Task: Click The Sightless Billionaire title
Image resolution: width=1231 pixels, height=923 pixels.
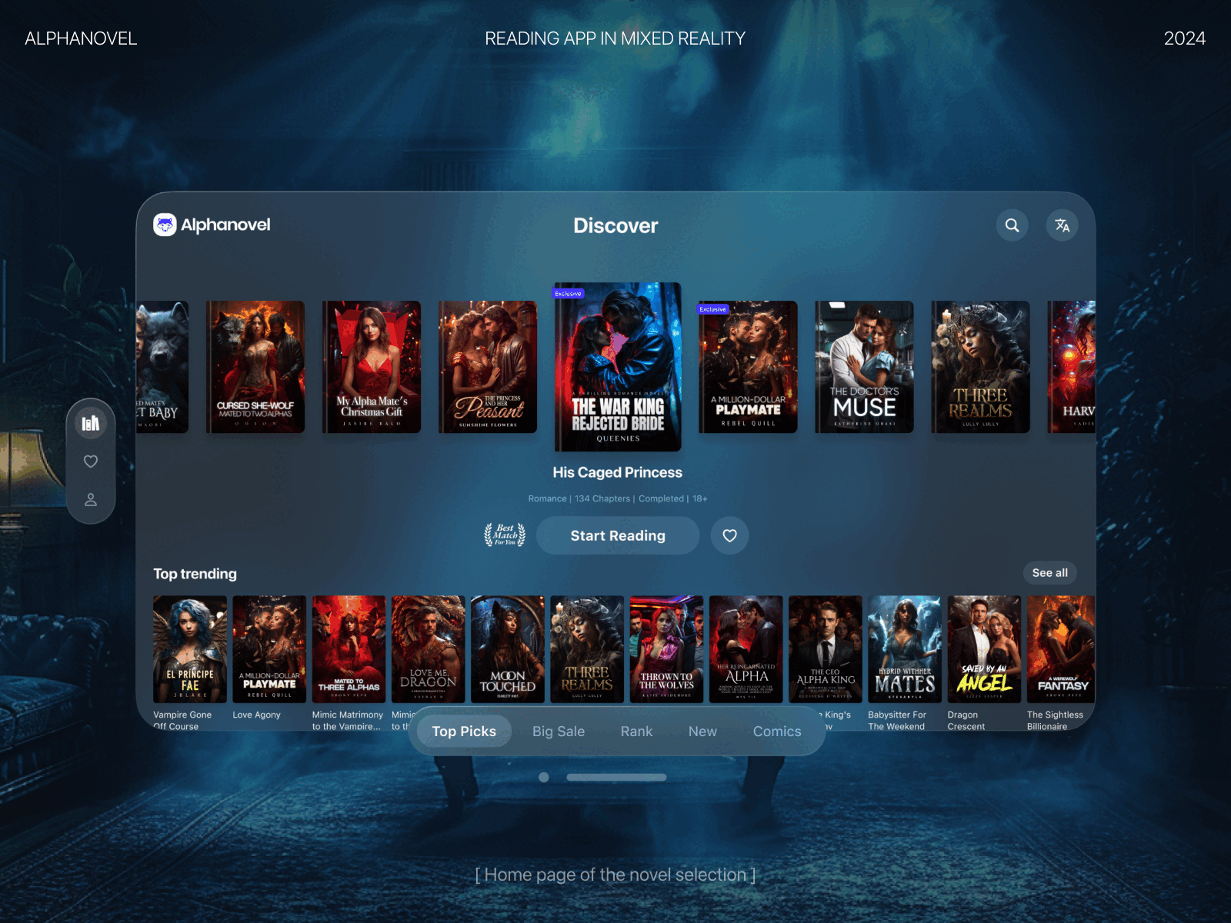Action: (x=1055, y=720)
